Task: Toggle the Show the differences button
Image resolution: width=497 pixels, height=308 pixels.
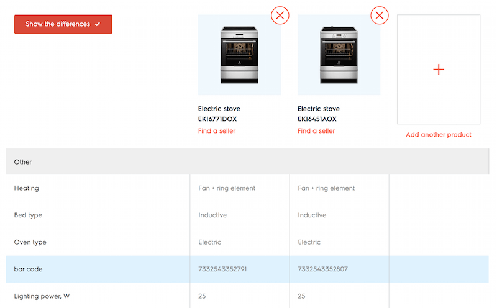Action: click(x=63, y=24)
